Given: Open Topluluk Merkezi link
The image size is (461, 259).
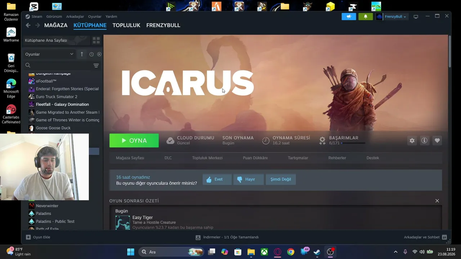Looking at the screenshot, I should point(207,158).
